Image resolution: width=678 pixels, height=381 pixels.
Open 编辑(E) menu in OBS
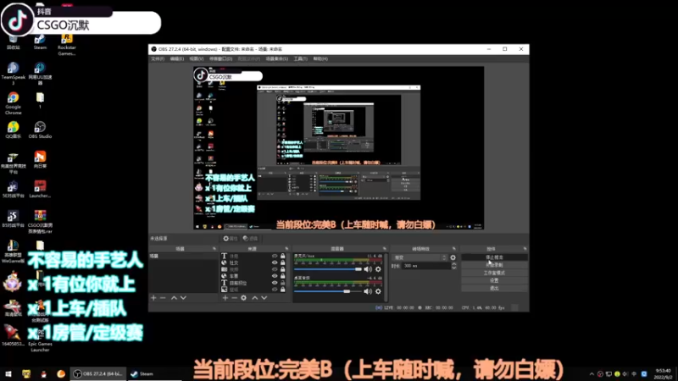click(x=177, y=58)
